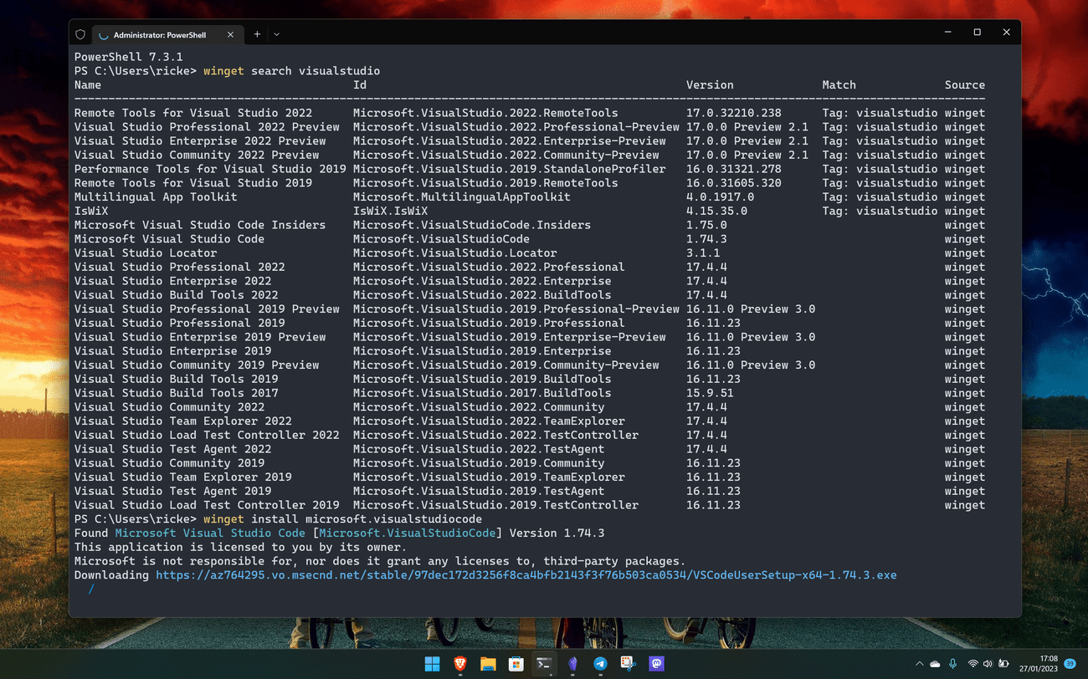
Task: Click 'Microsoft.VisualStudio.2022.RemoteTools' Id
Action: point(485,113)
